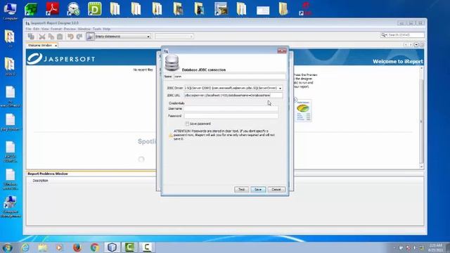
Task: Switch to the VirtualBox cube taskbar item
Action: click(x=112, y=247)
